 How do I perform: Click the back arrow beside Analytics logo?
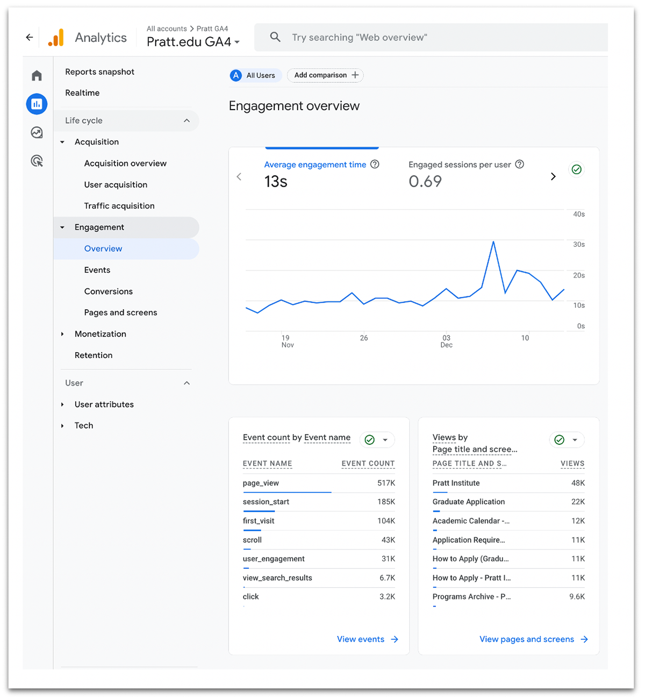point(30,37)
